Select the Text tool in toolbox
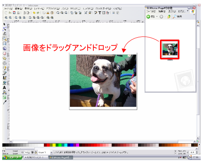The image size is (203, 162). tap(4, 87)
